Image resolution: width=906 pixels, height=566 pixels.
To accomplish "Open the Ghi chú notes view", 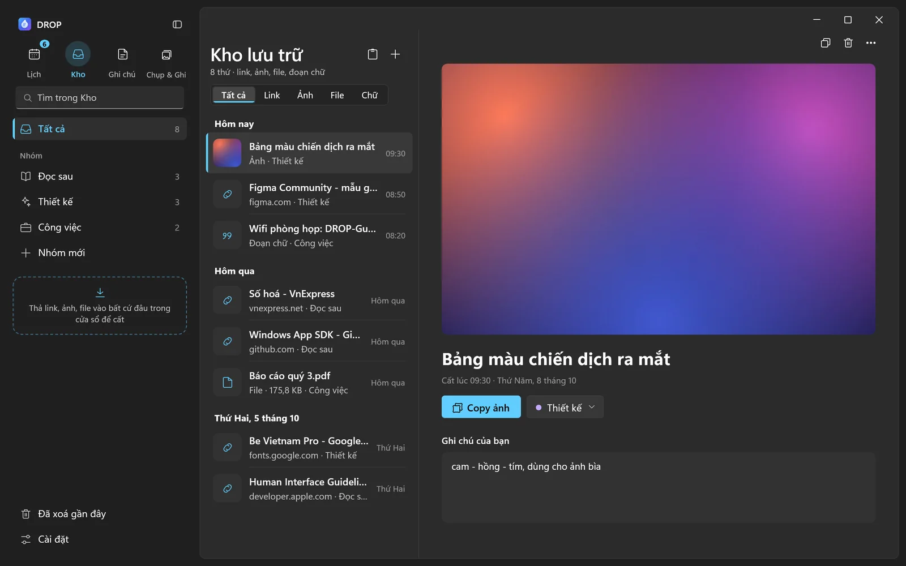I will click(x=122, y=61).
